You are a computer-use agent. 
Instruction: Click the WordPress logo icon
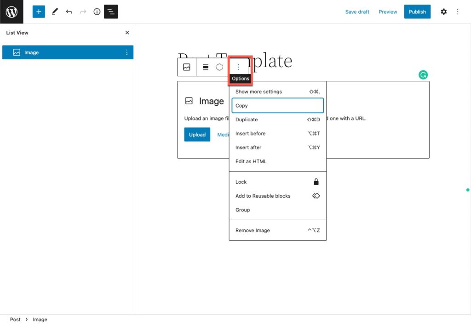click(x=11, y=11)
